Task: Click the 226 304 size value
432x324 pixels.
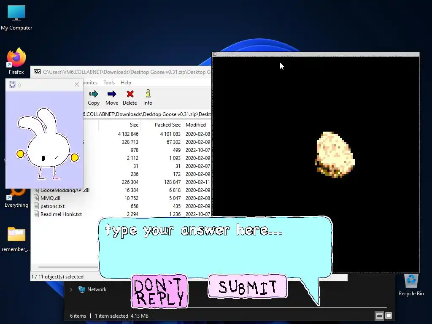Action: tap(130, 182)
